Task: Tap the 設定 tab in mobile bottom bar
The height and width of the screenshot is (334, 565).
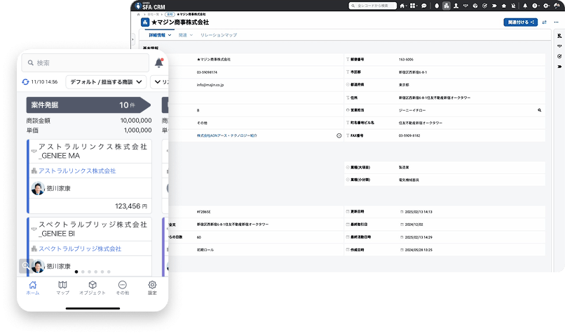Action: pyautogui.click(x=152, y=288)
